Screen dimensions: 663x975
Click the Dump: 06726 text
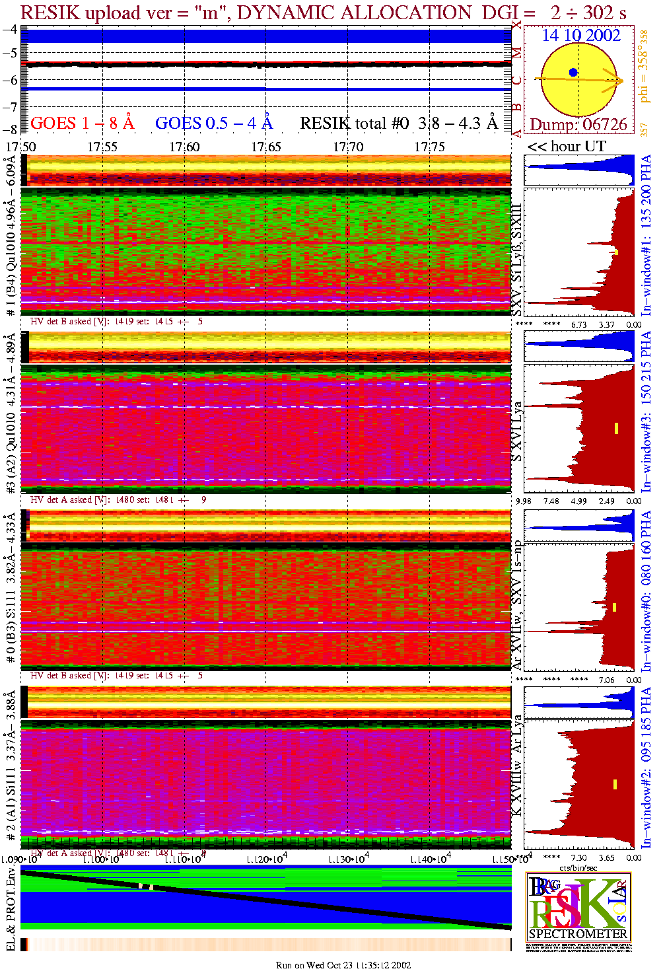coord(578,125)
